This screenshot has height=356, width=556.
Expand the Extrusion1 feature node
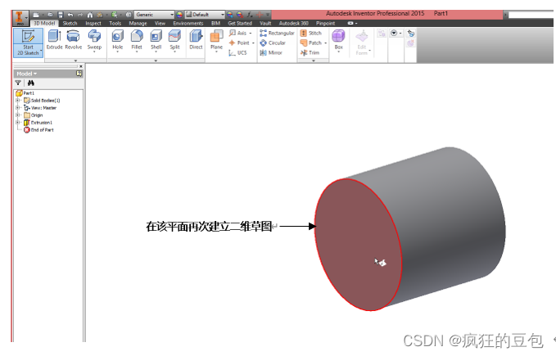coord(17,123)
